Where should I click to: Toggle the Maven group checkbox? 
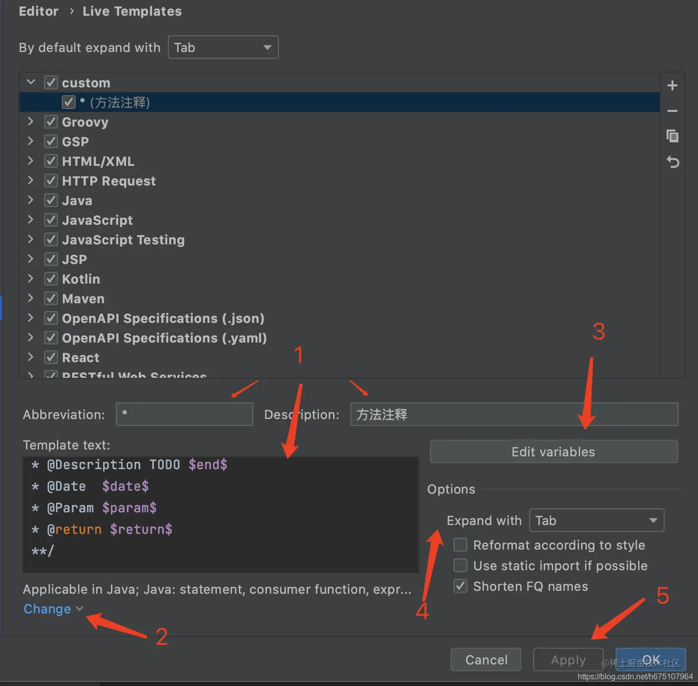[51, 298]
